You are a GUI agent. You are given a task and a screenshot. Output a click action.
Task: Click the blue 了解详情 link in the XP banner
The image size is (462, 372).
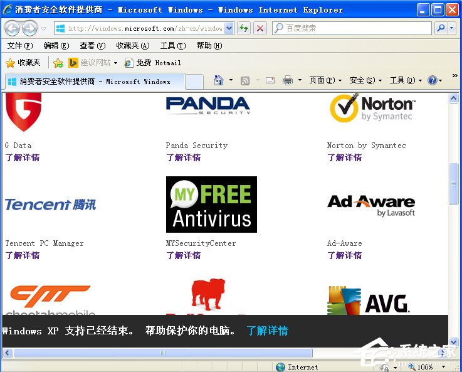click(267, 331)
